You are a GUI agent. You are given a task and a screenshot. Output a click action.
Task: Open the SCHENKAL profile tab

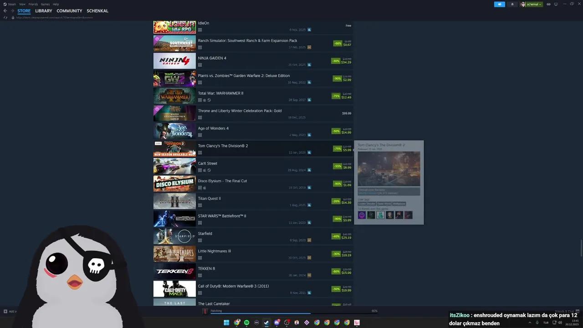coord(97,11)
